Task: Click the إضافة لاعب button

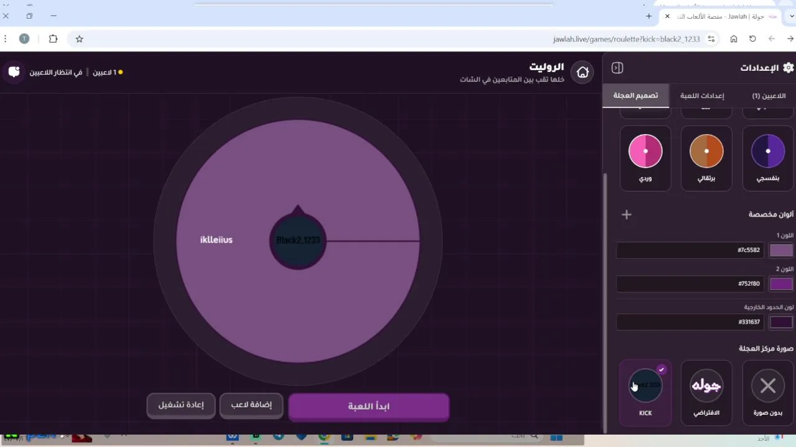Action: click(x=251, y=405)
